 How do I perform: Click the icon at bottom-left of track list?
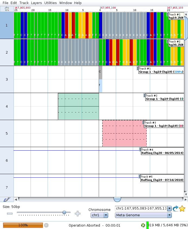click(x=7, y=199)
